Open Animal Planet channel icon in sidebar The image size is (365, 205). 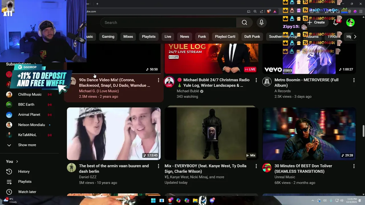click(9, 115)
